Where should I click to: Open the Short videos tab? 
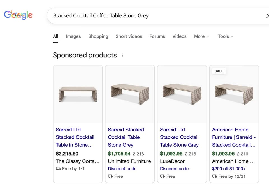(x=129, y=36)
